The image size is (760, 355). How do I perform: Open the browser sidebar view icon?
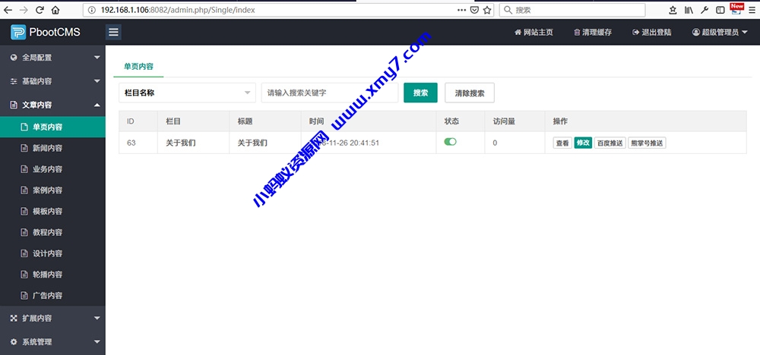click(720, 10)
